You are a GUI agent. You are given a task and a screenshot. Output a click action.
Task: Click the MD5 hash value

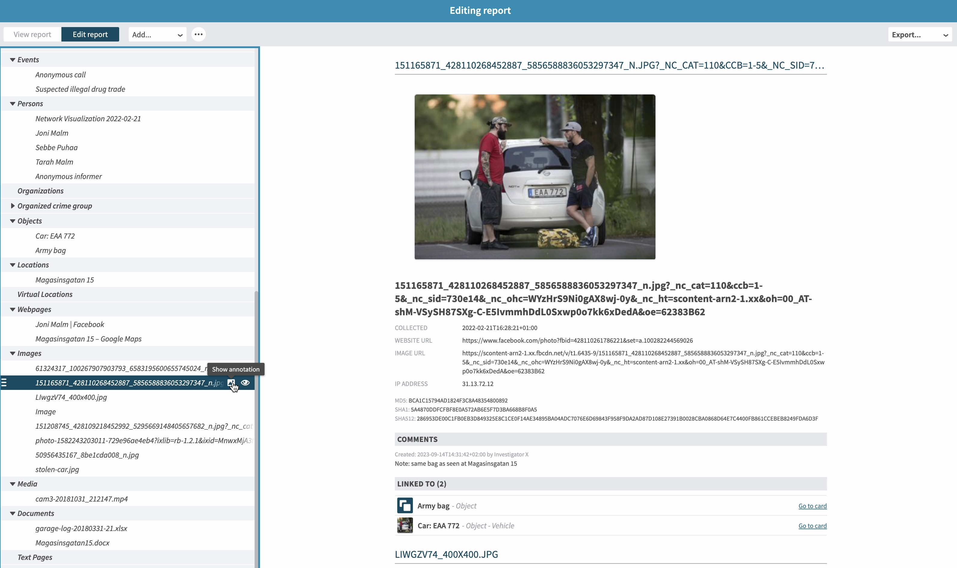tap(458, 401)
